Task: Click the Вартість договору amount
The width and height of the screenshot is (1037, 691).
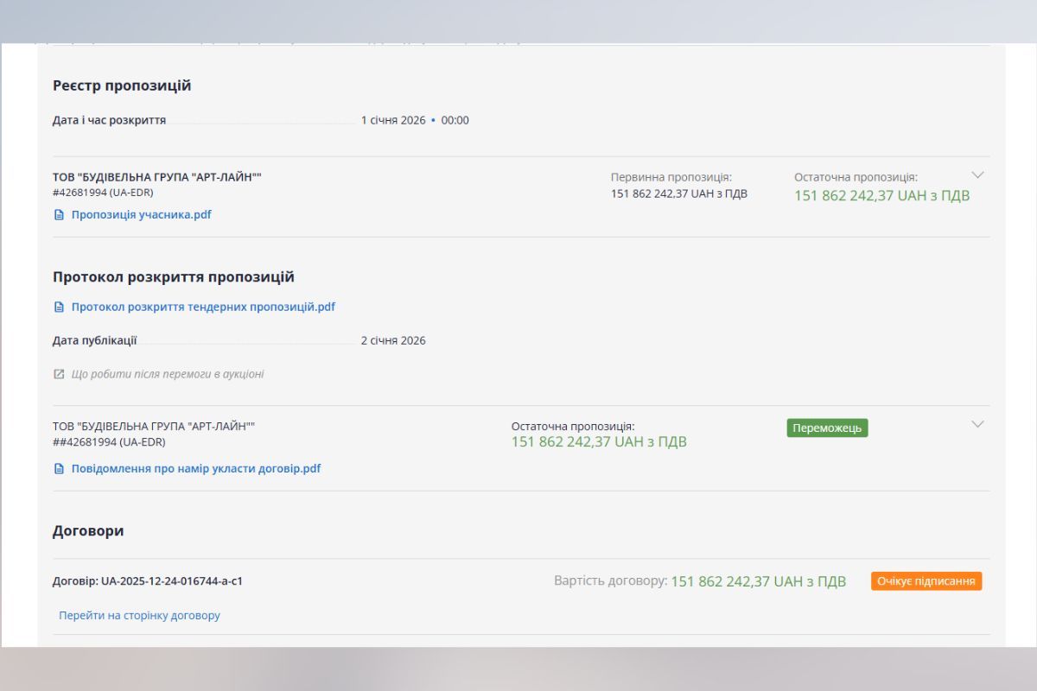Action: coord(758,581)
